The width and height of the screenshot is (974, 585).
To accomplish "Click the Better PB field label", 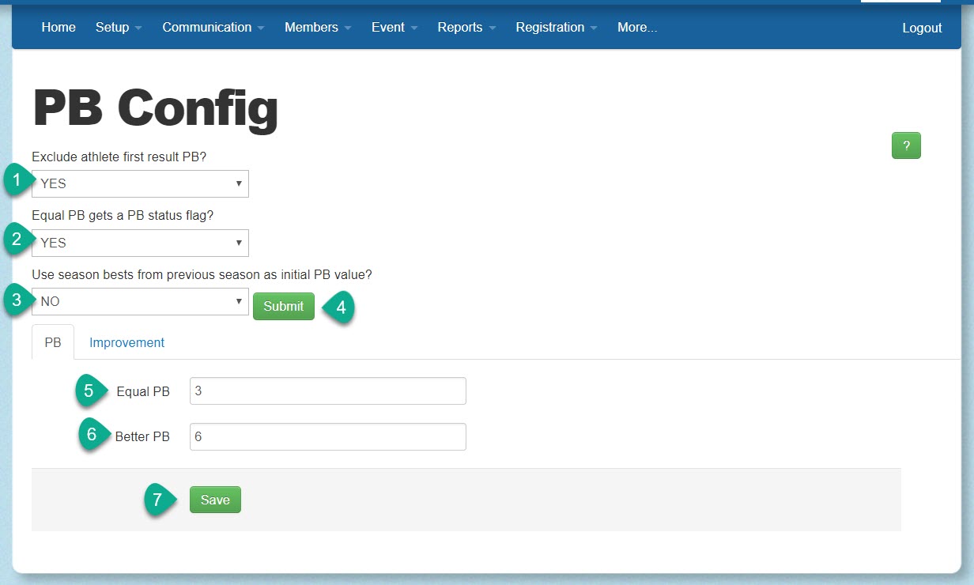I will [x=142, y=436].
